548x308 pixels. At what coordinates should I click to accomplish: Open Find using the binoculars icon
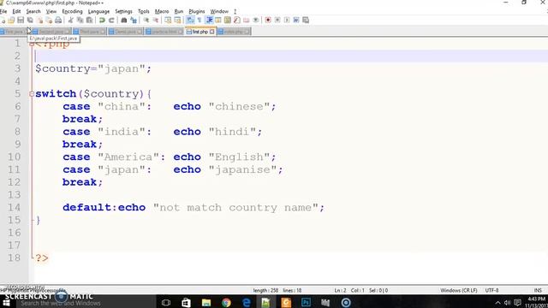123,21
